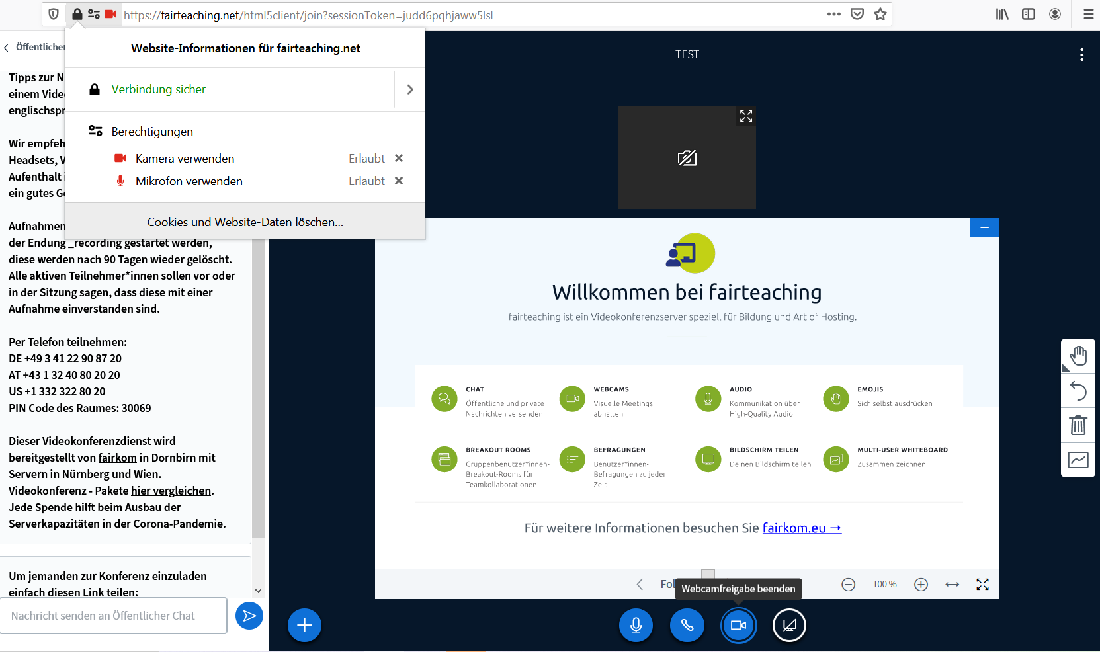The image size is (1100, 652).
Task: Click the TEST meeting title
Action: [x=687, y=54]
